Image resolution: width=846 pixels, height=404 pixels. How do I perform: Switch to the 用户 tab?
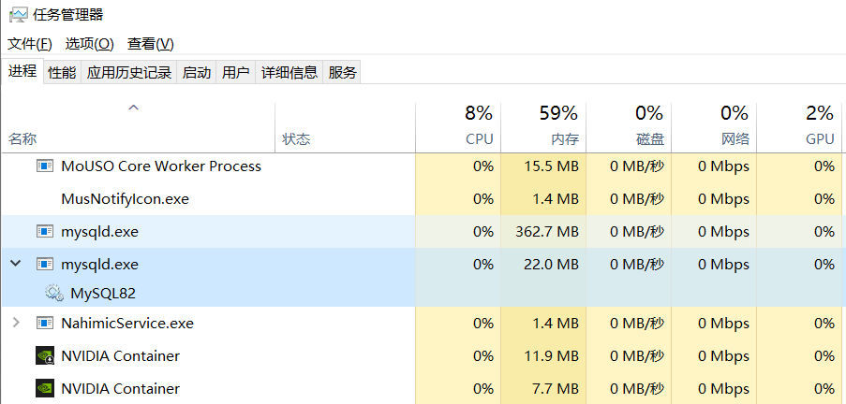click(x=236, y=72)
